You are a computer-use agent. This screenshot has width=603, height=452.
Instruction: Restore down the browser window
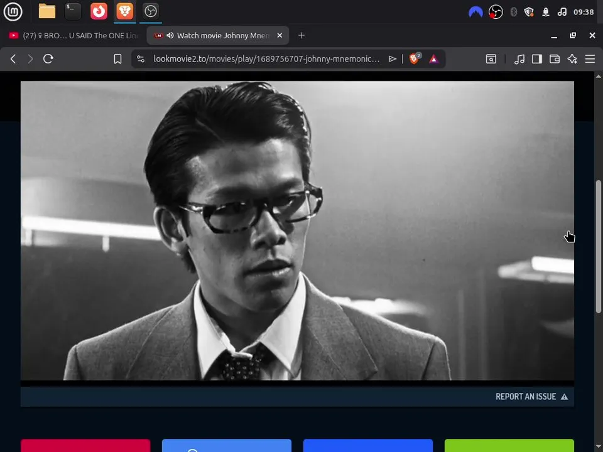[x=573, y=35]
